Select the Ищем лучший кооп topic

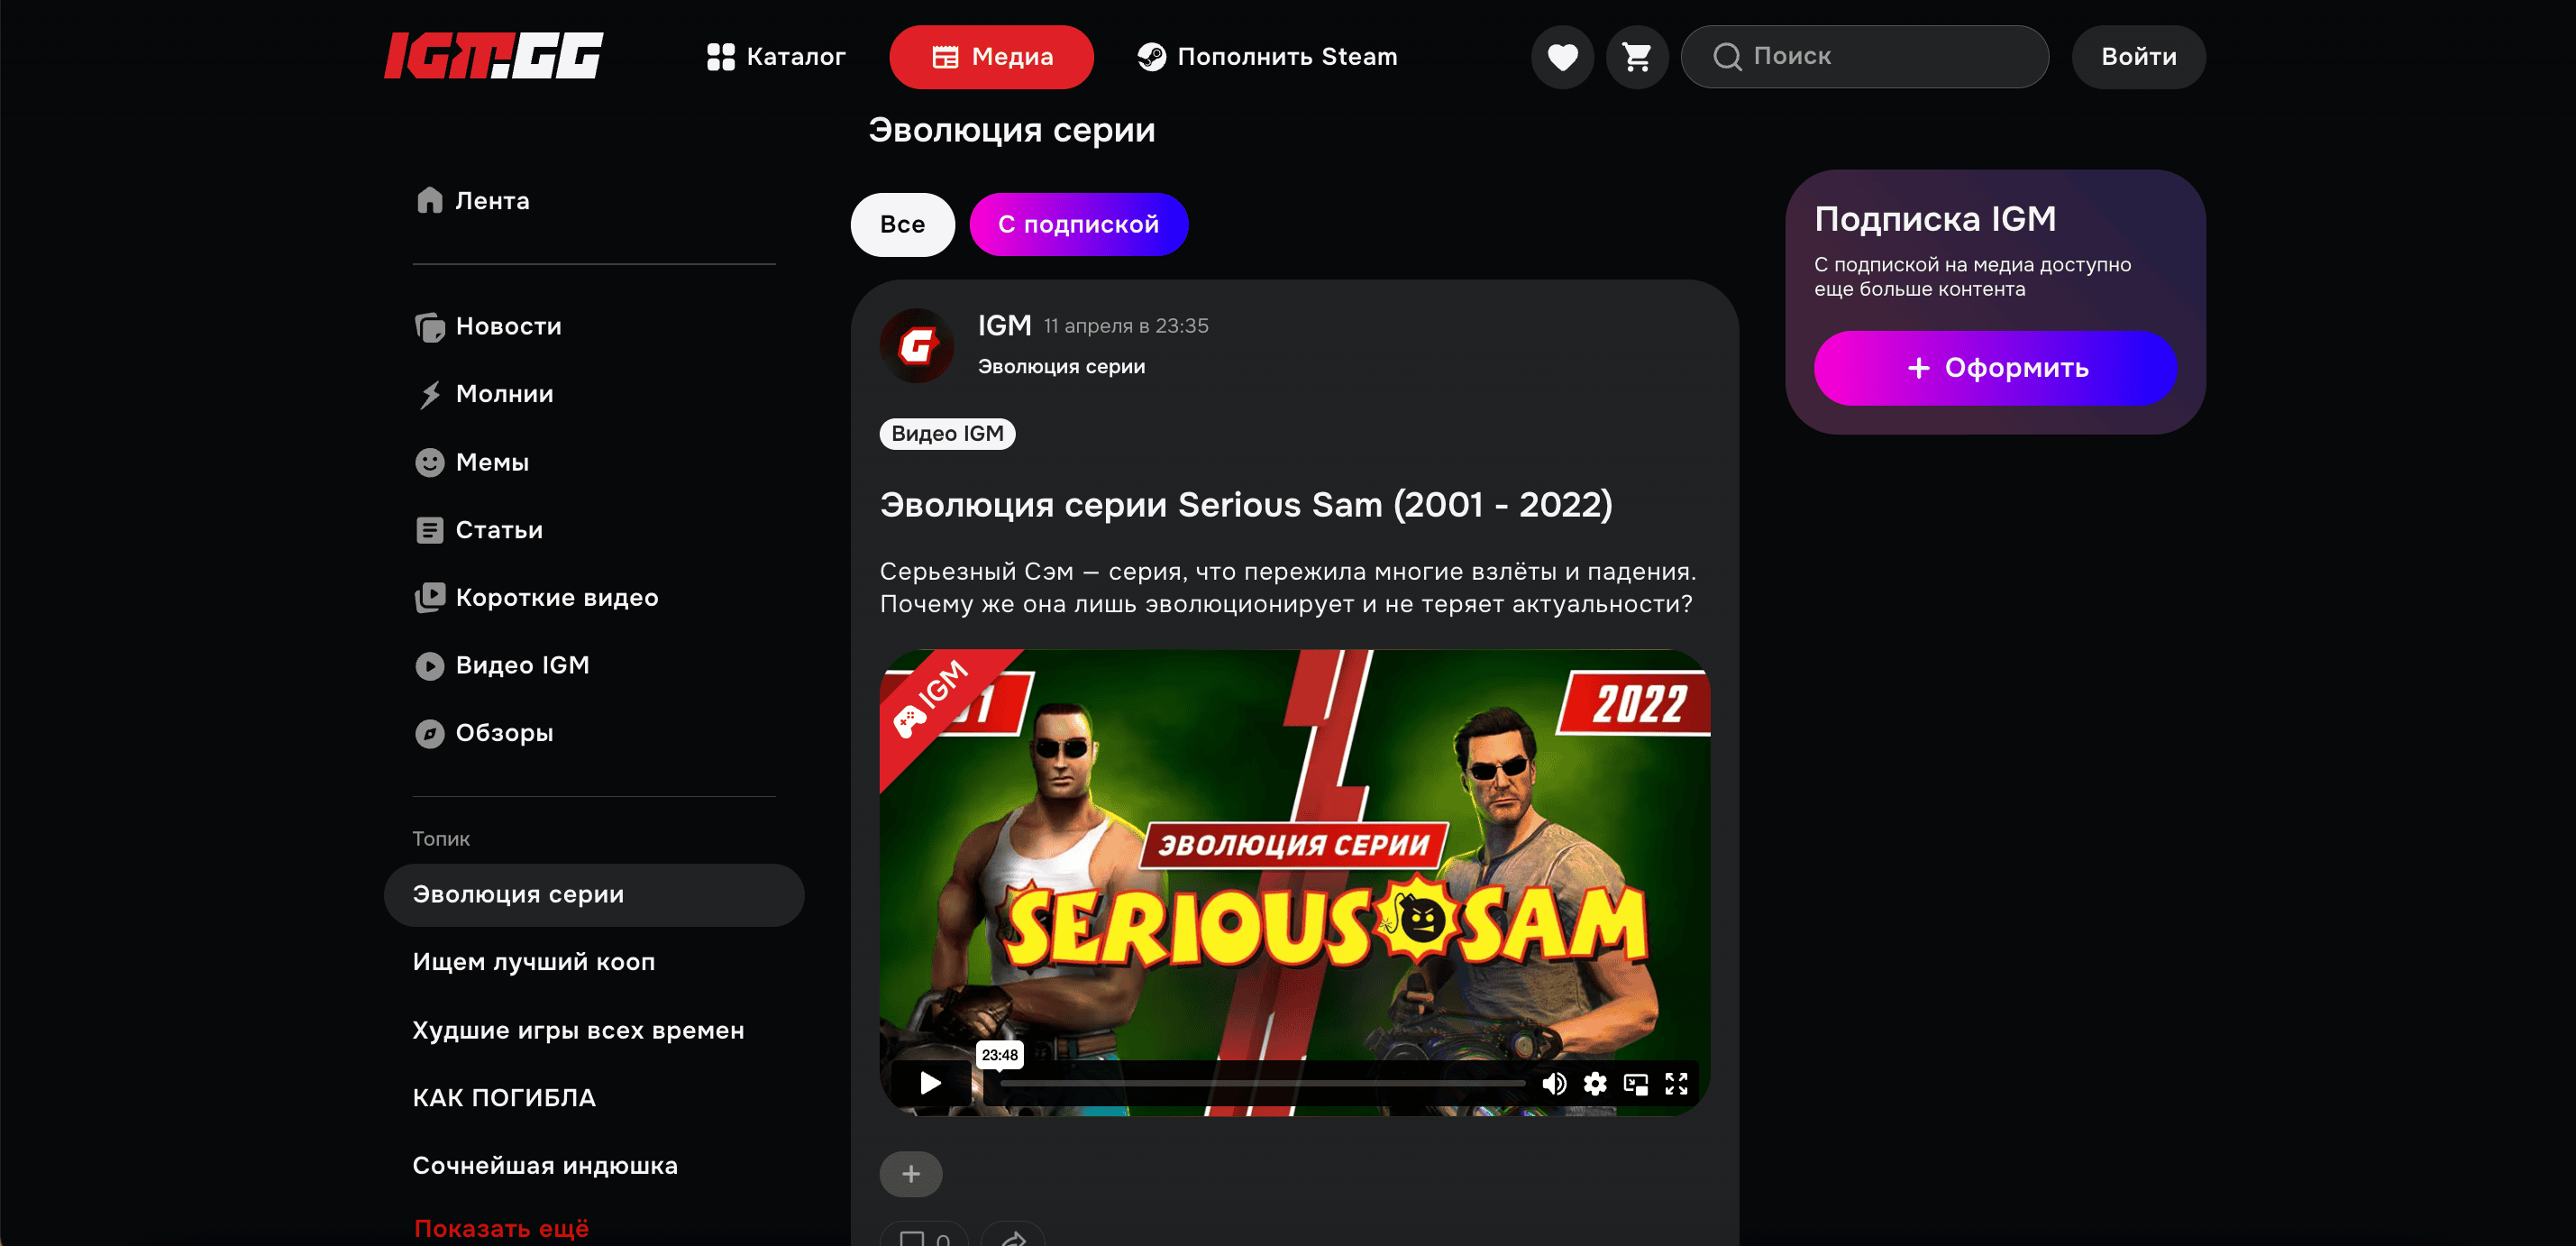[534, 962]
